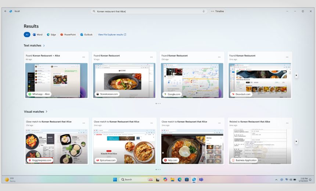Image resolution: width=316 pixels, height=191 pixels.
Task: Open more options for Stonekorean.com result
Action: pyautogui.click(x=151, y=57)
